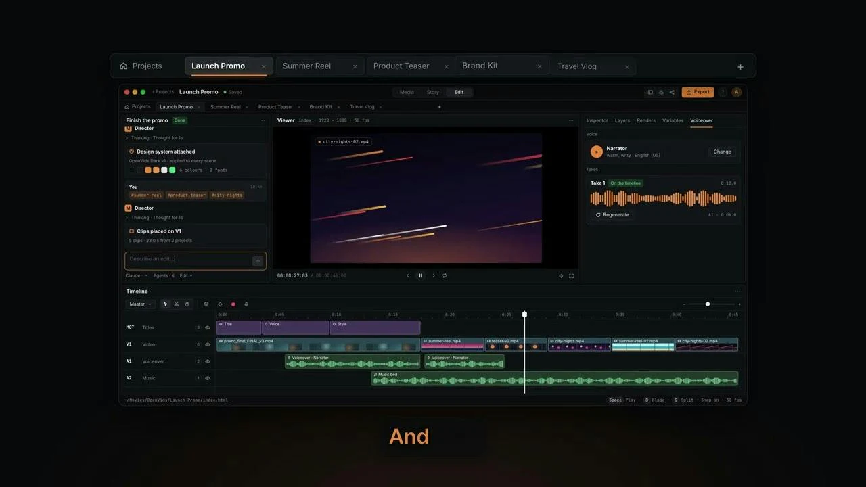Select the arrow selection tool in Timeline
The width and height of the screenshot is (866, 487).
click(x=165, y=304)
